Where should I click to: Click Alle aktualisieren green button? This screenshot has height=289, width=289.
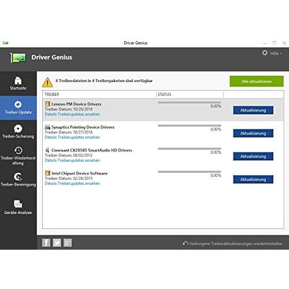[257, 81]
